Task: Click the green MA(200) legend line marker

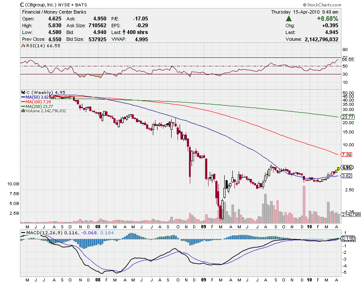Action: coord(23,106)
